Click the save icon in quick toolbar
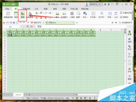The width and height of the screenshot is (136, 102). (7, 23)
